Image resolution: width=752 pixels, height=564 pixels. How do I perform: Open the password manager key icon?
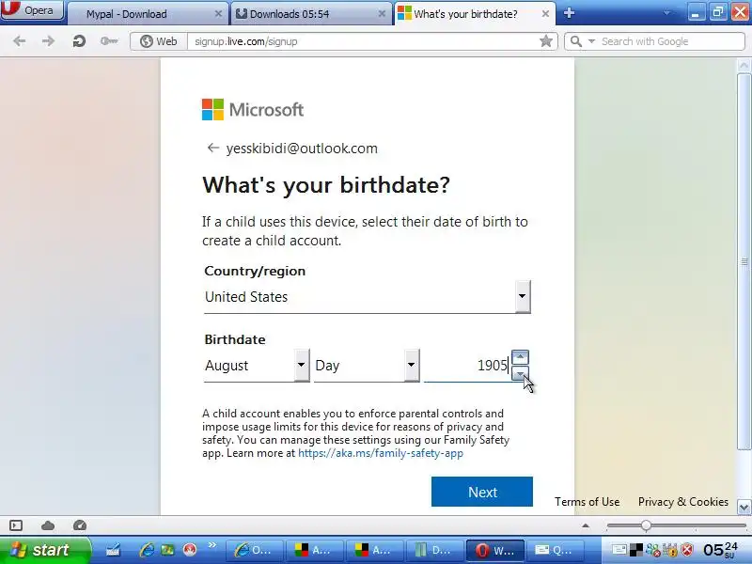(109, 41)
